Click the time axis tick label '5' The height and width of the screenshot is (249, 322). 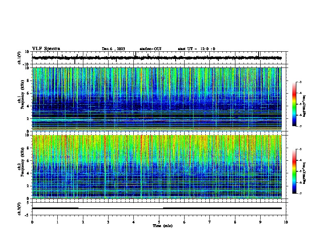point(159,222)
